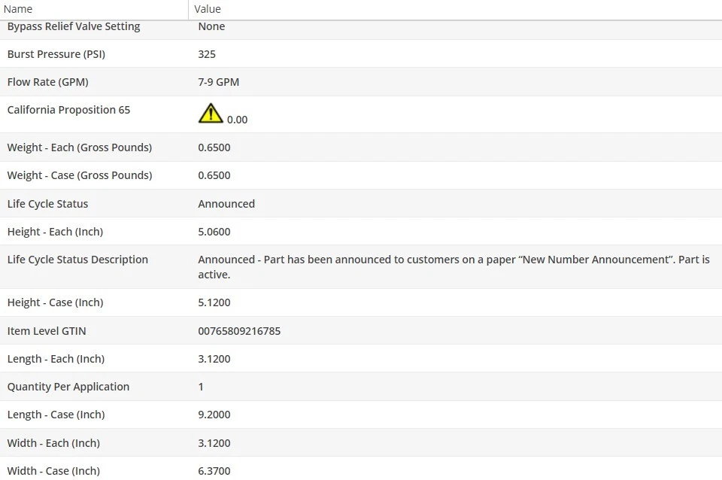
Task: Select the burst pressure value 325
Action: coord(207,54)
